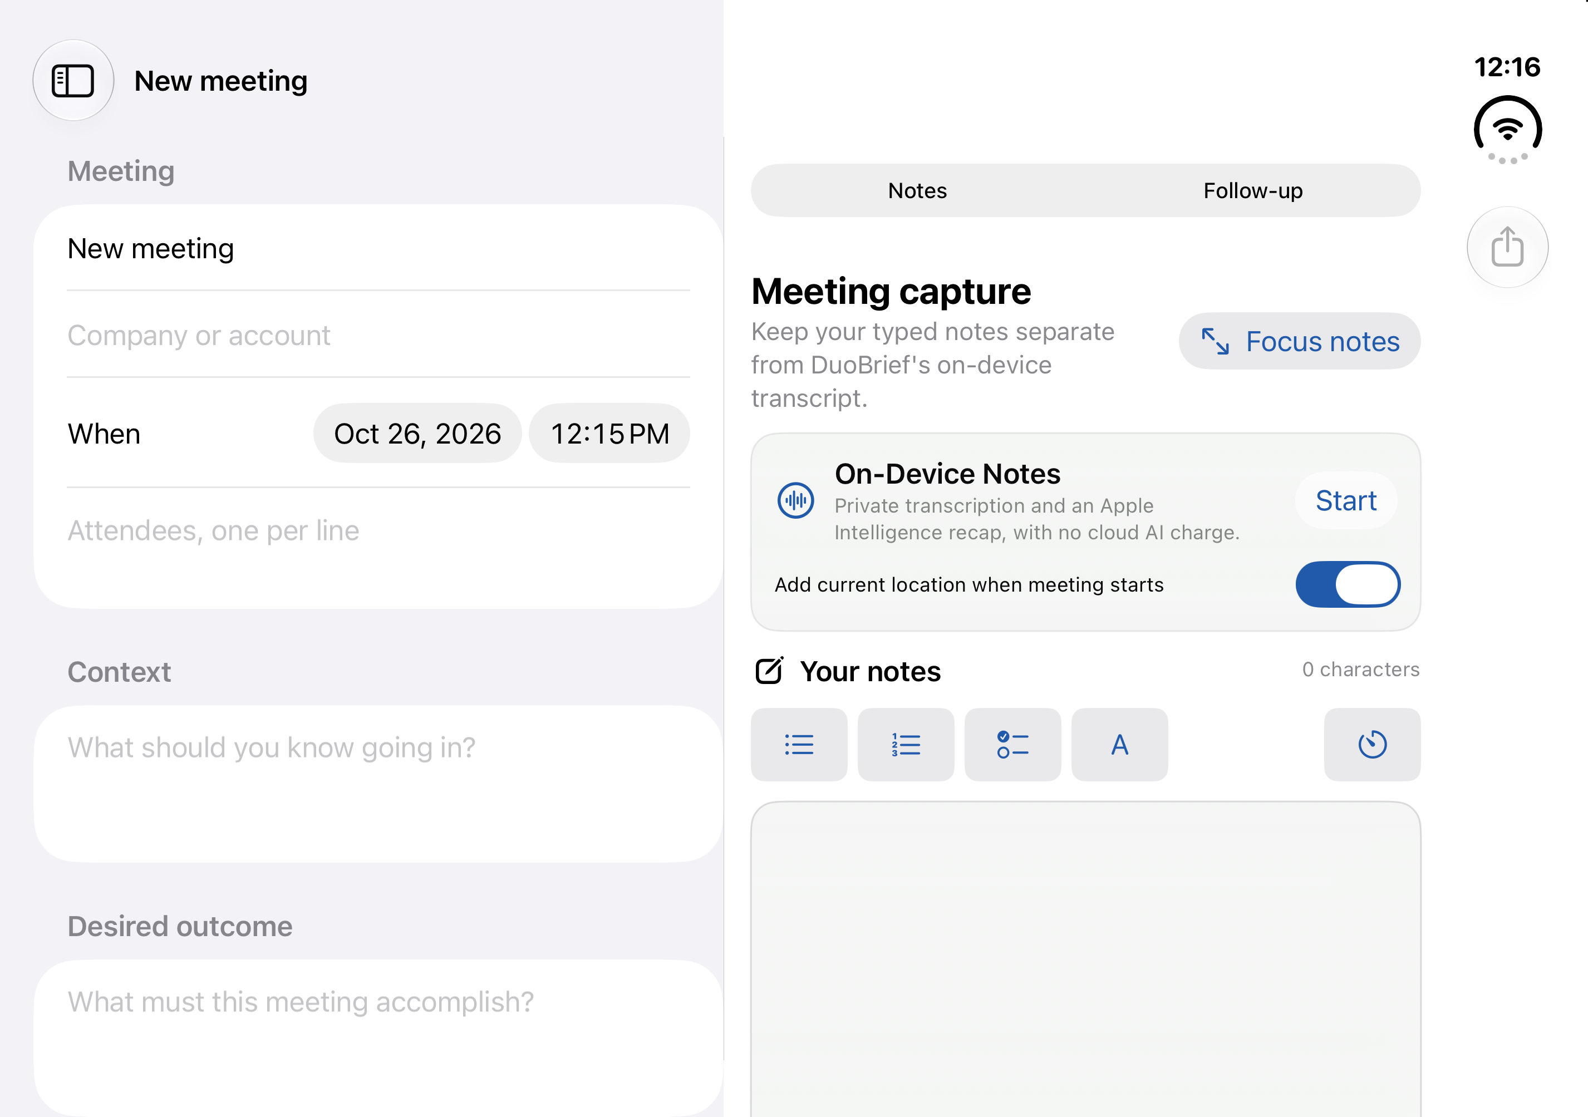Image resolution: width=1588 pixels, height=1117 pixels.
Task: Switch to the Notes tab
Action: click(x=917, y=190)
